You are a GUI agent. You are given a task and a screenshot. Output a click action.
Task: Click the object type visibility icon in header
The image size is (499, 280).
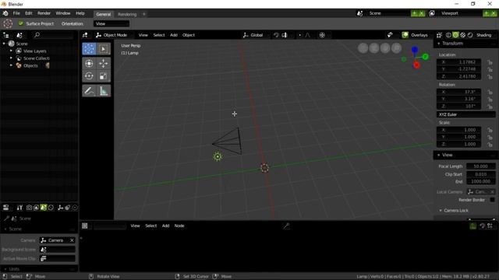click(390, 35)
